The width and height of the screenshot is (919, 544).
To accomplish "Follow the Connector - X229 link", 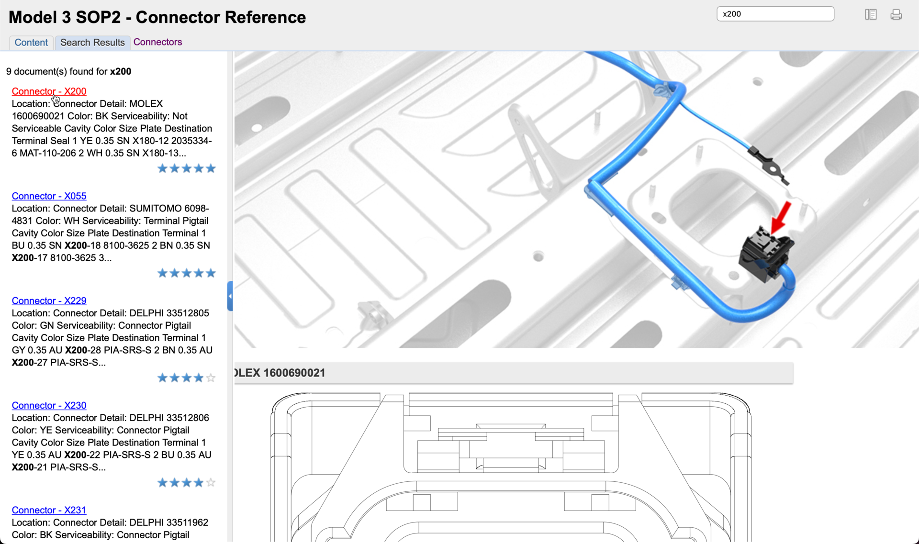I will point(48,300).
